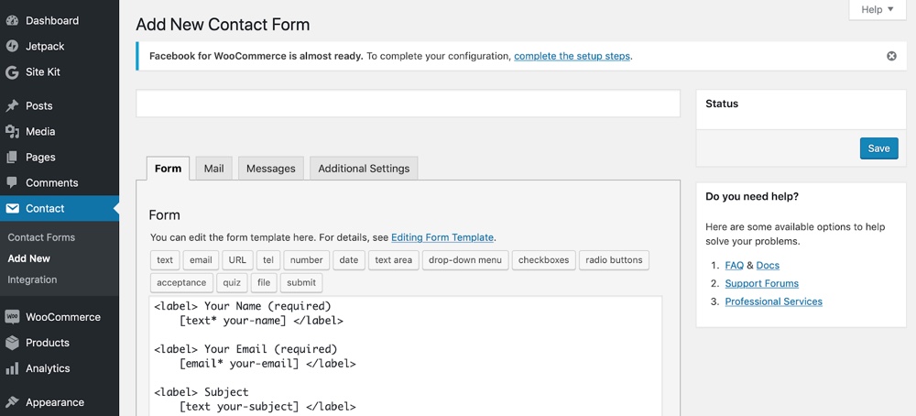Switch to the Form tab
916x416 pixels.
point(168,169)
